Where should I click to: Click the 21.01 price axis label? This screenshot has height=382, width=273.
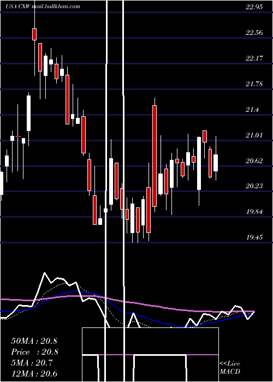[x=254, y=135]
